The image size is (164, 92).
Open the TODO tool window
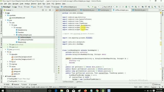coord(6,84)
